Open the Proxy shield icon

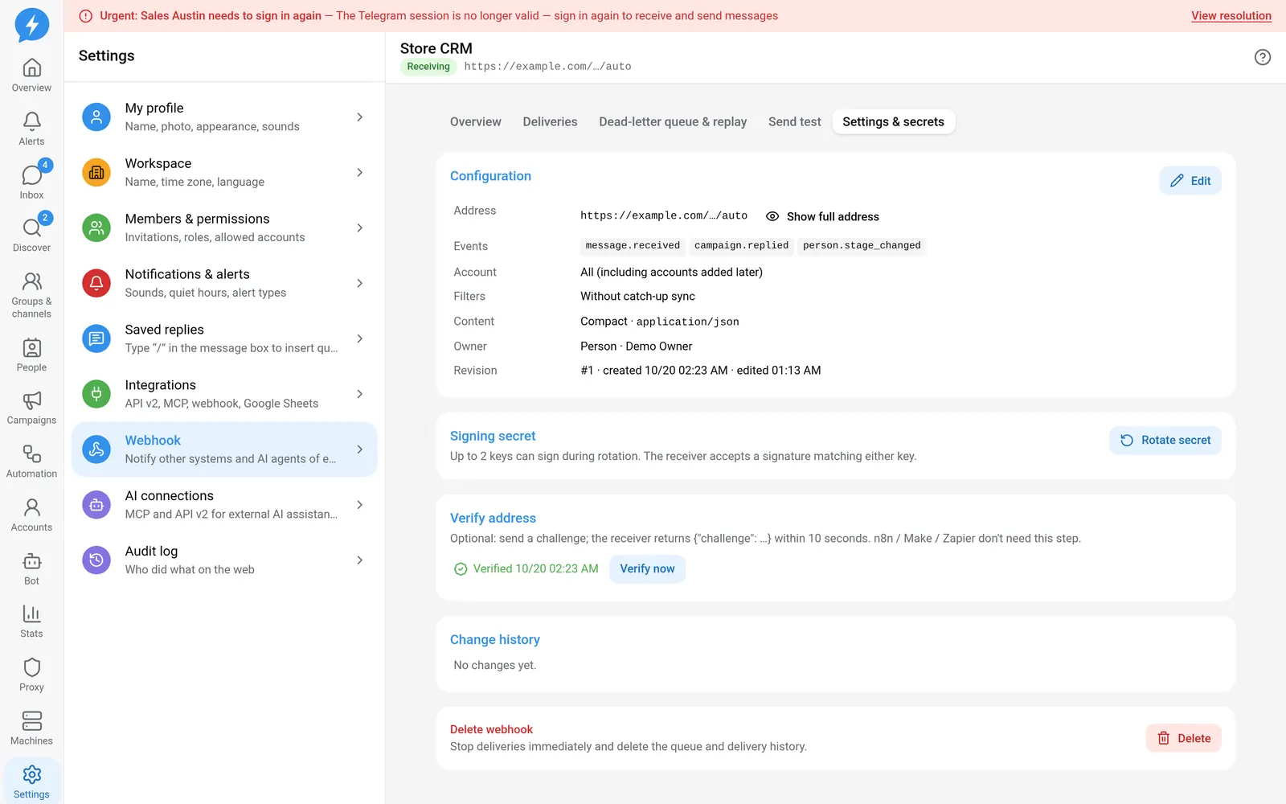(31, 675)
